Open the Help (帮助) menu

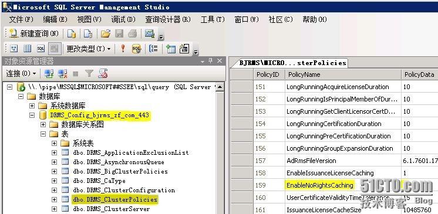(x=315, y=19)
